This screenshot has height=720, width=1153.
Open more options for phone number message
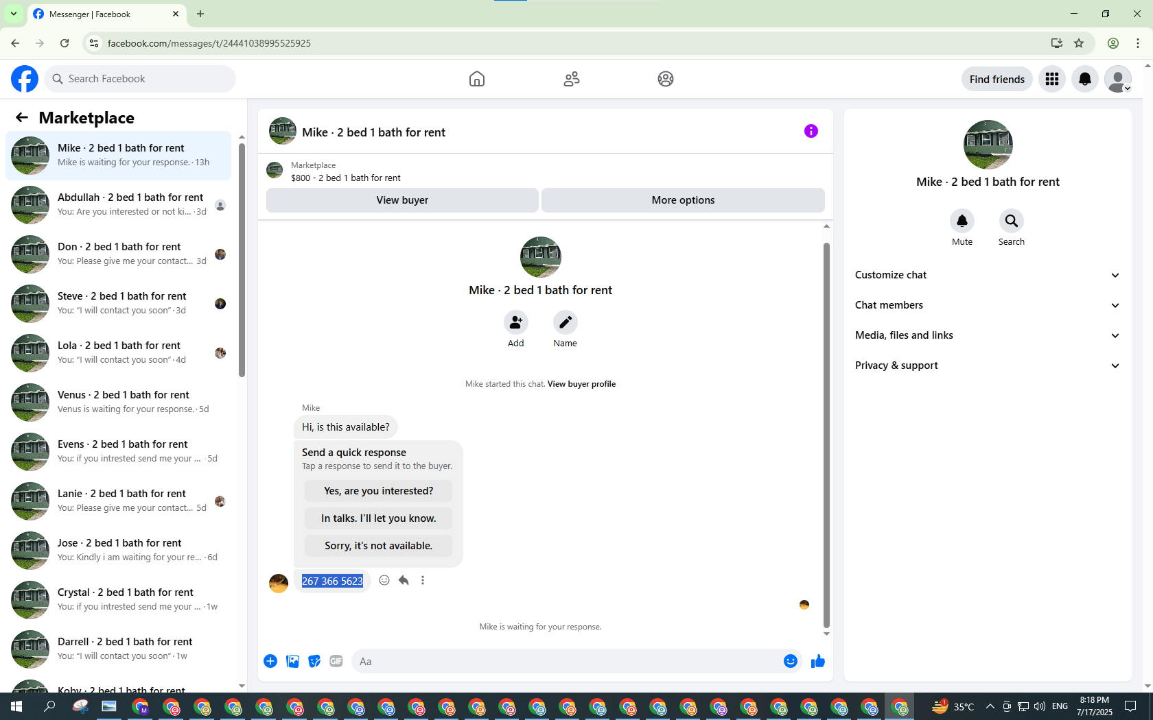pos(423,580)
